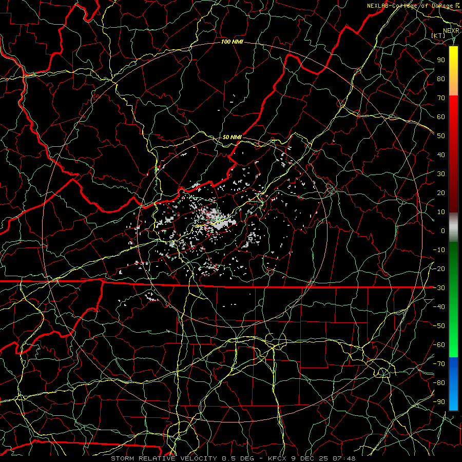Click the 50 NMI range ring label
This screenshot has width=462, height=462.
(x=232, y=137)
